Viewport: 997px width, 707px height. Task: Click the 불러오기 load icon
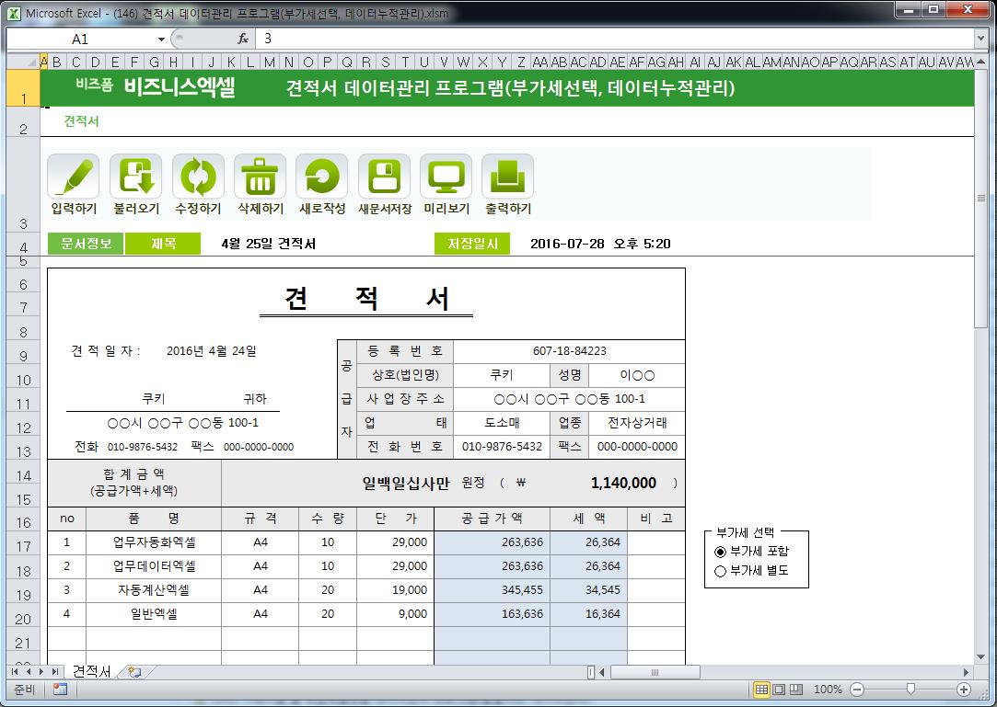point(136,177)
